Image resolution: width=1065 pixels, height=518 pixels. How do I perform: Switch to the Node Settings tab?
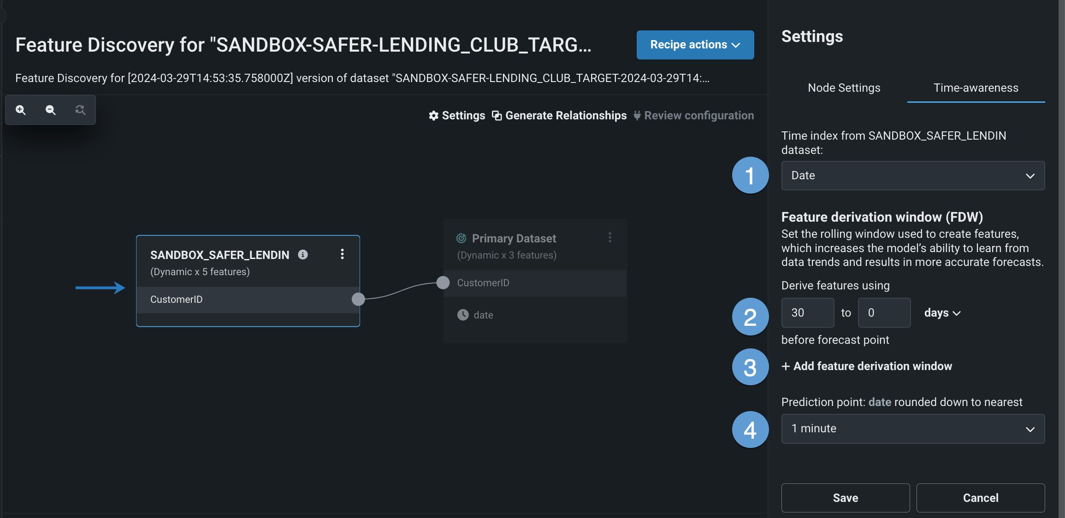(844, 88)
